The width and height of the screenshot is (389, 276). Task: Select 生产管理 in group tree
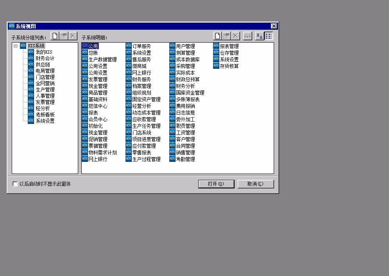click(x=45, y=90)
